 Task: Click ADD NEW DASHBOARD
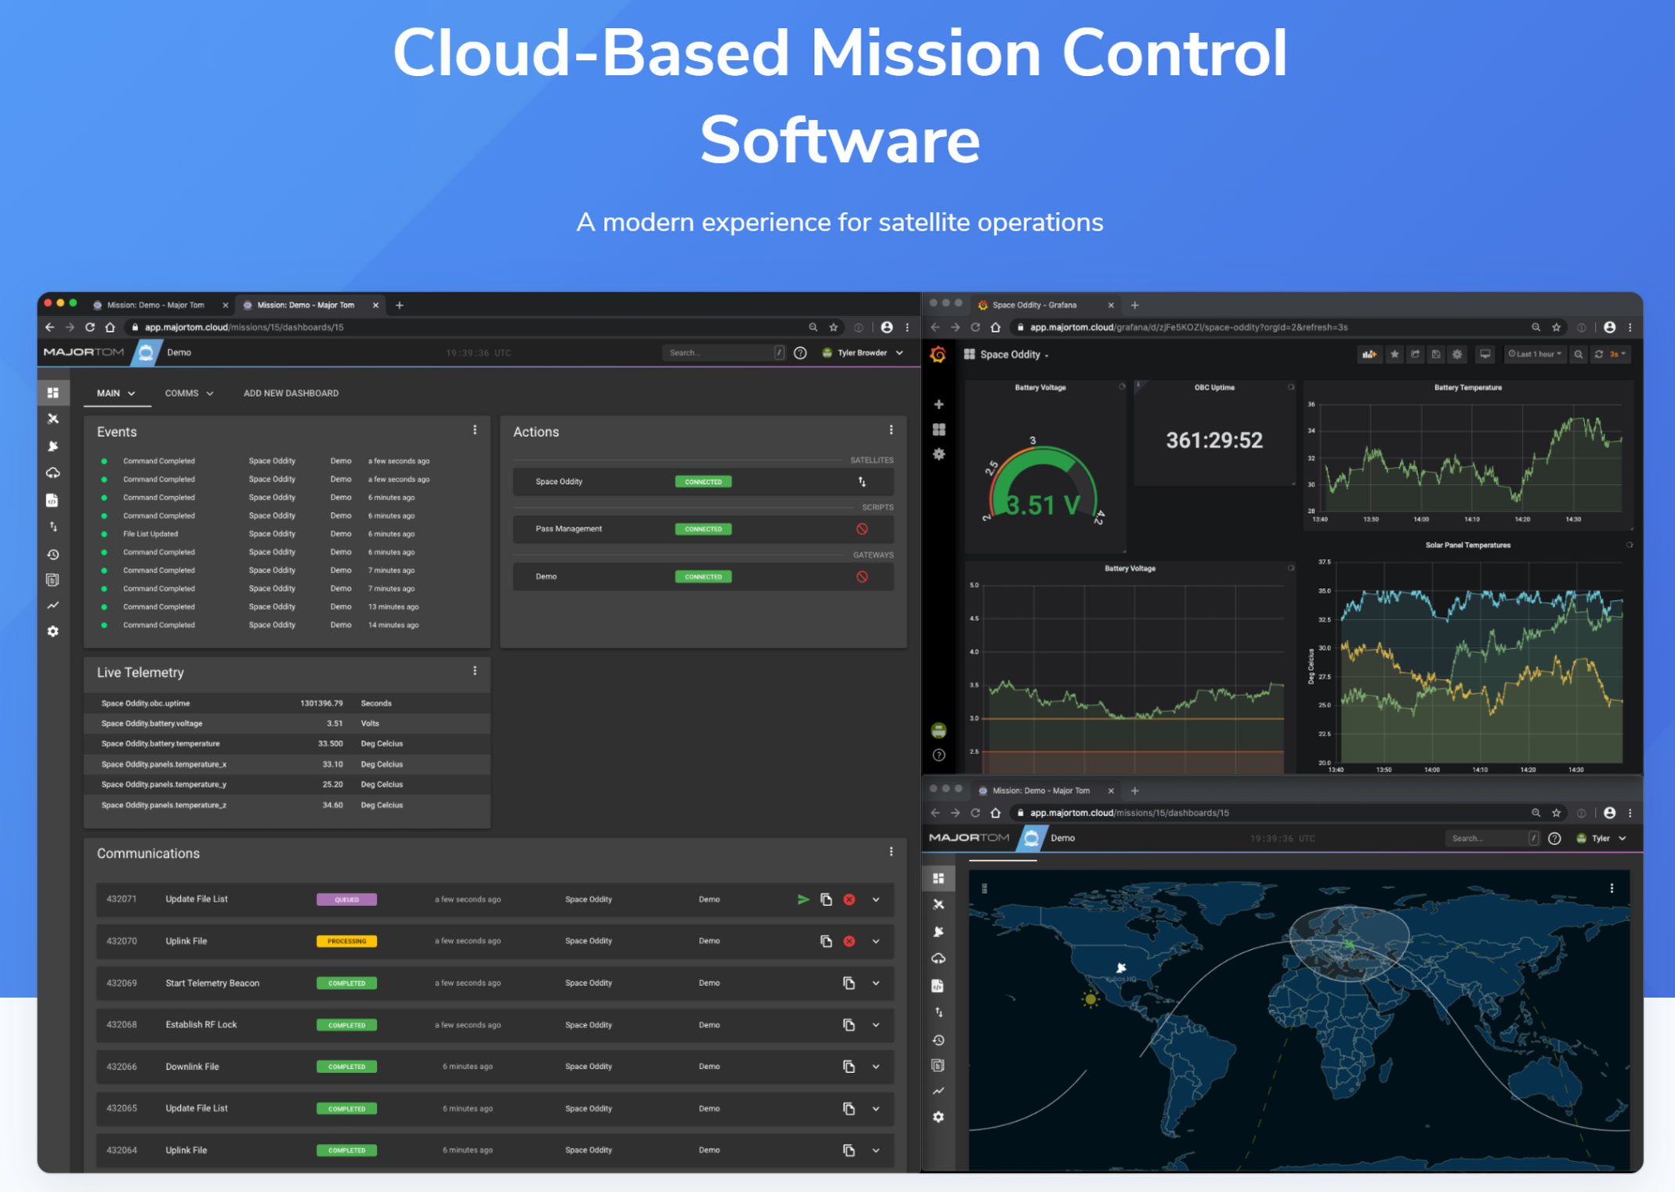point(291,393)
